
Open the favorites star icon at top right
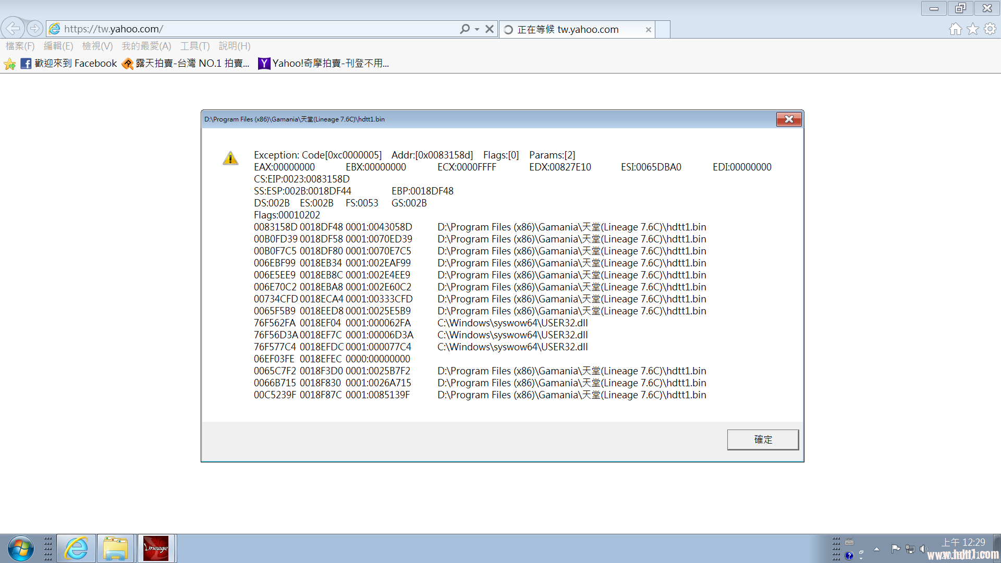pos(973,29)
